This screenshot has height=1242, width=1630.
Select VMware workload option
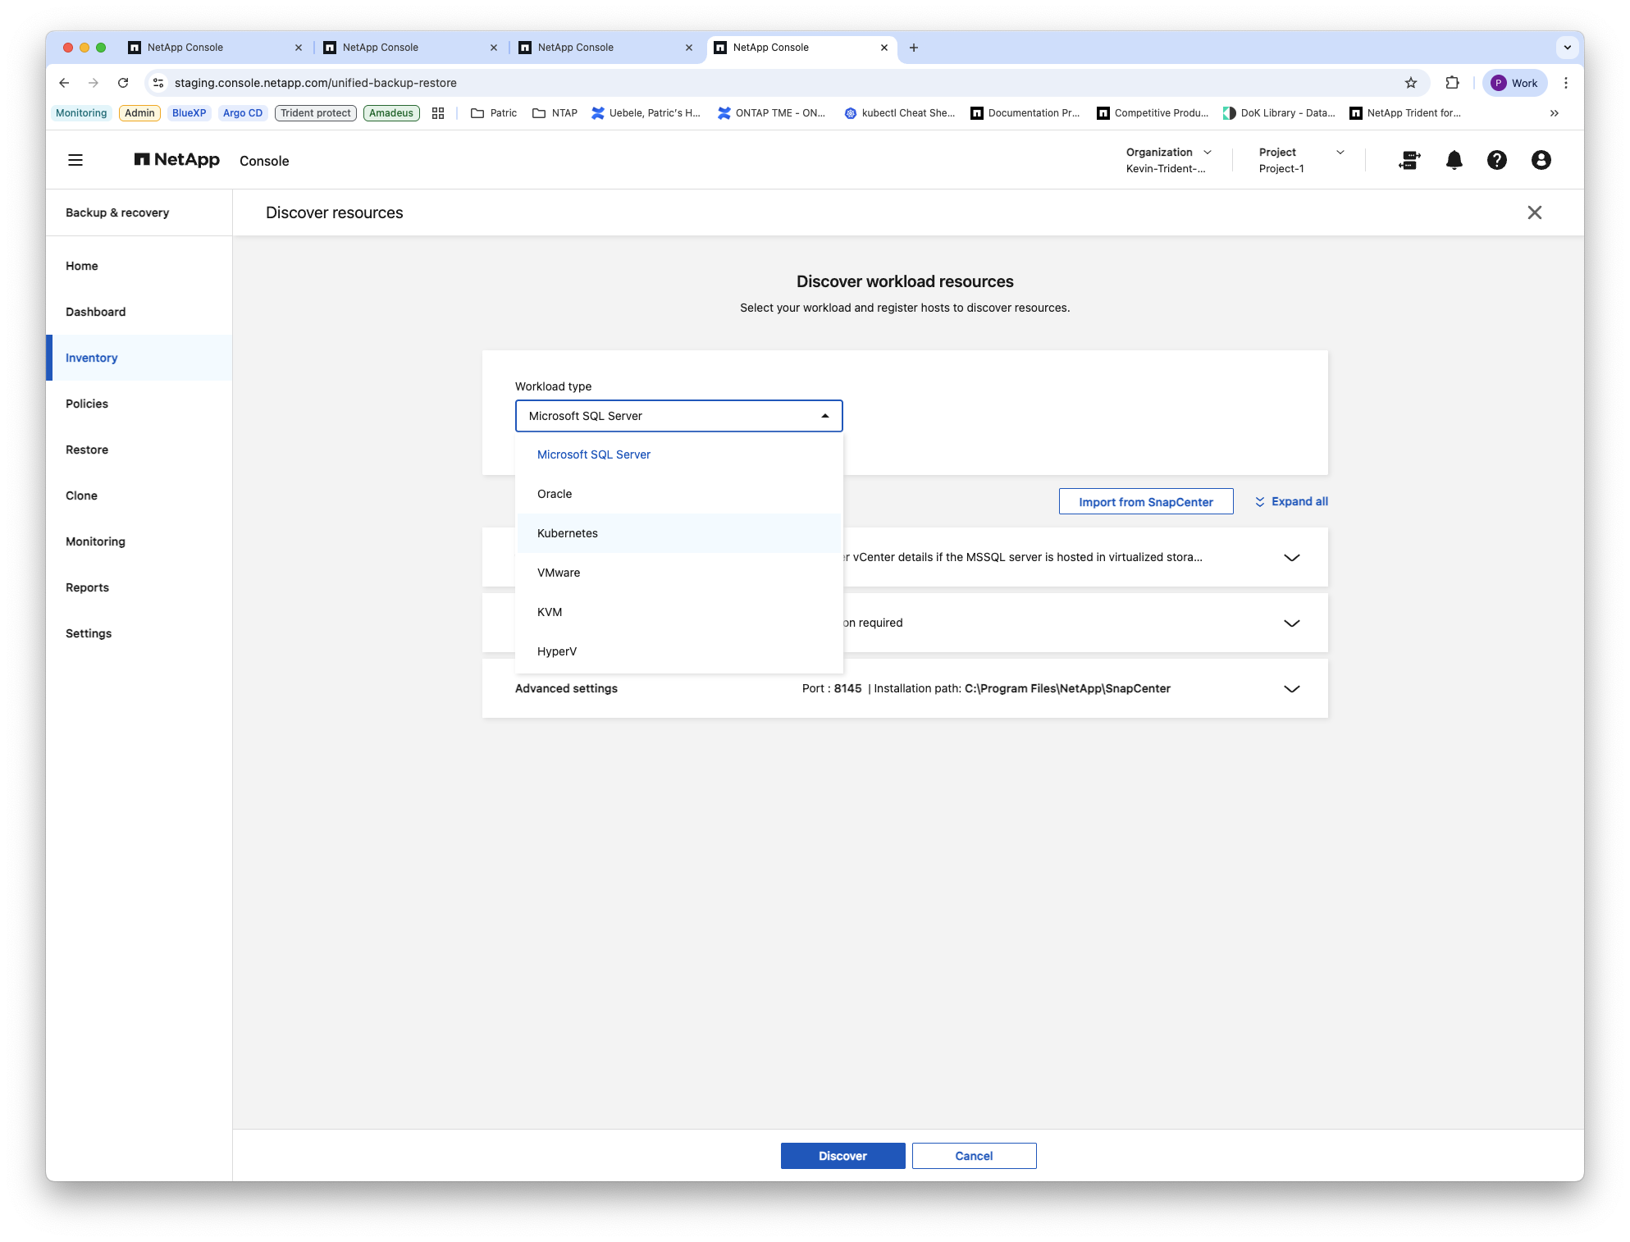[678, 573]
